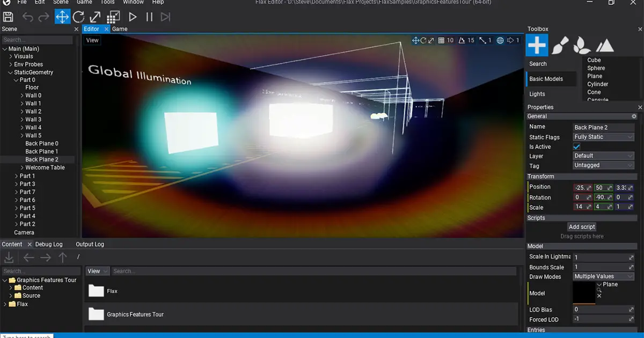
Task: Click the Add script button
Action: tap(582, 227)
